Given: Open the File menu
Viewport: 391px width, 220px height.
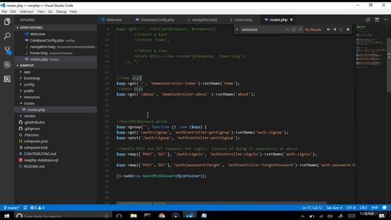Looking at the screenshot, I should click(4, 12).
